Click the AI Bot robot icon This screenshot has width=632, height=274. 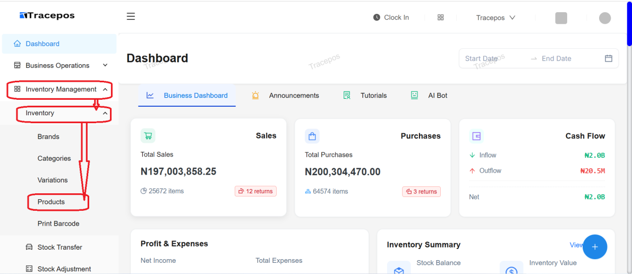414,96
